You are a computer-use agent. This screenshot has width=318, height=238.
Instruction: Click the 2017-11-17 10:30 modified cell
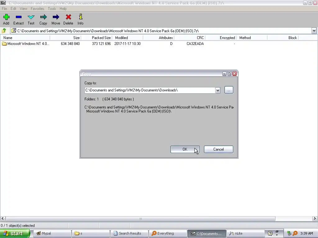tap(127, 43)
